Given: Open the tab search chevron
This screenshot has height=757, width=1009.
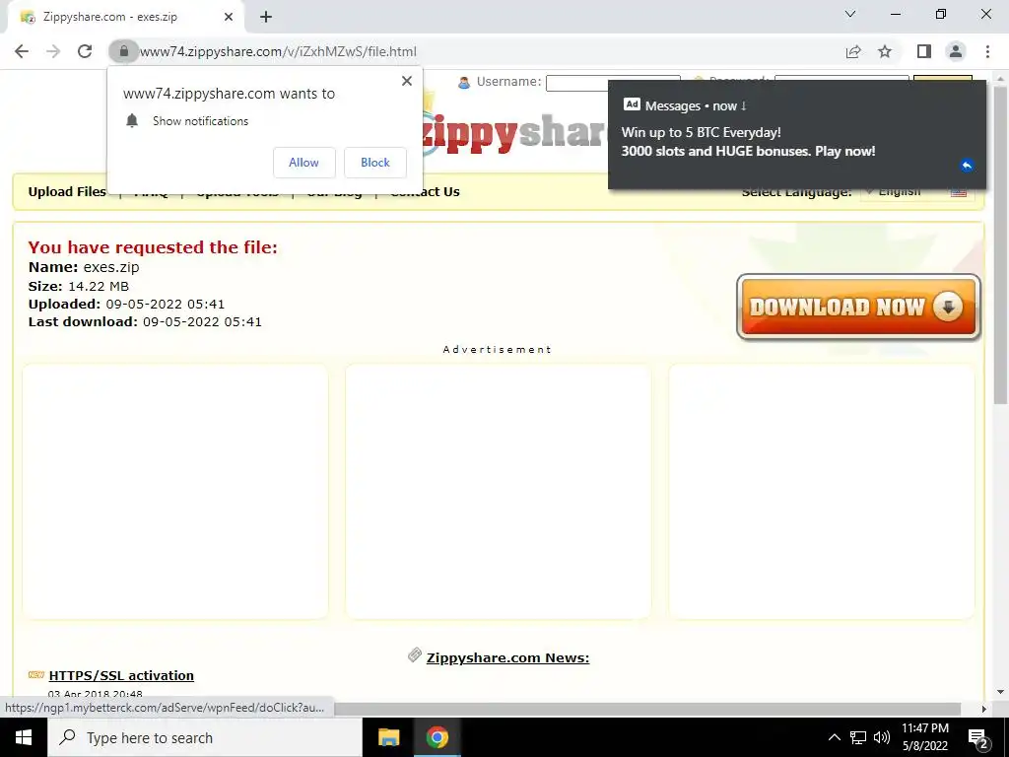Looking at the screenshot, I should (850, 14).
